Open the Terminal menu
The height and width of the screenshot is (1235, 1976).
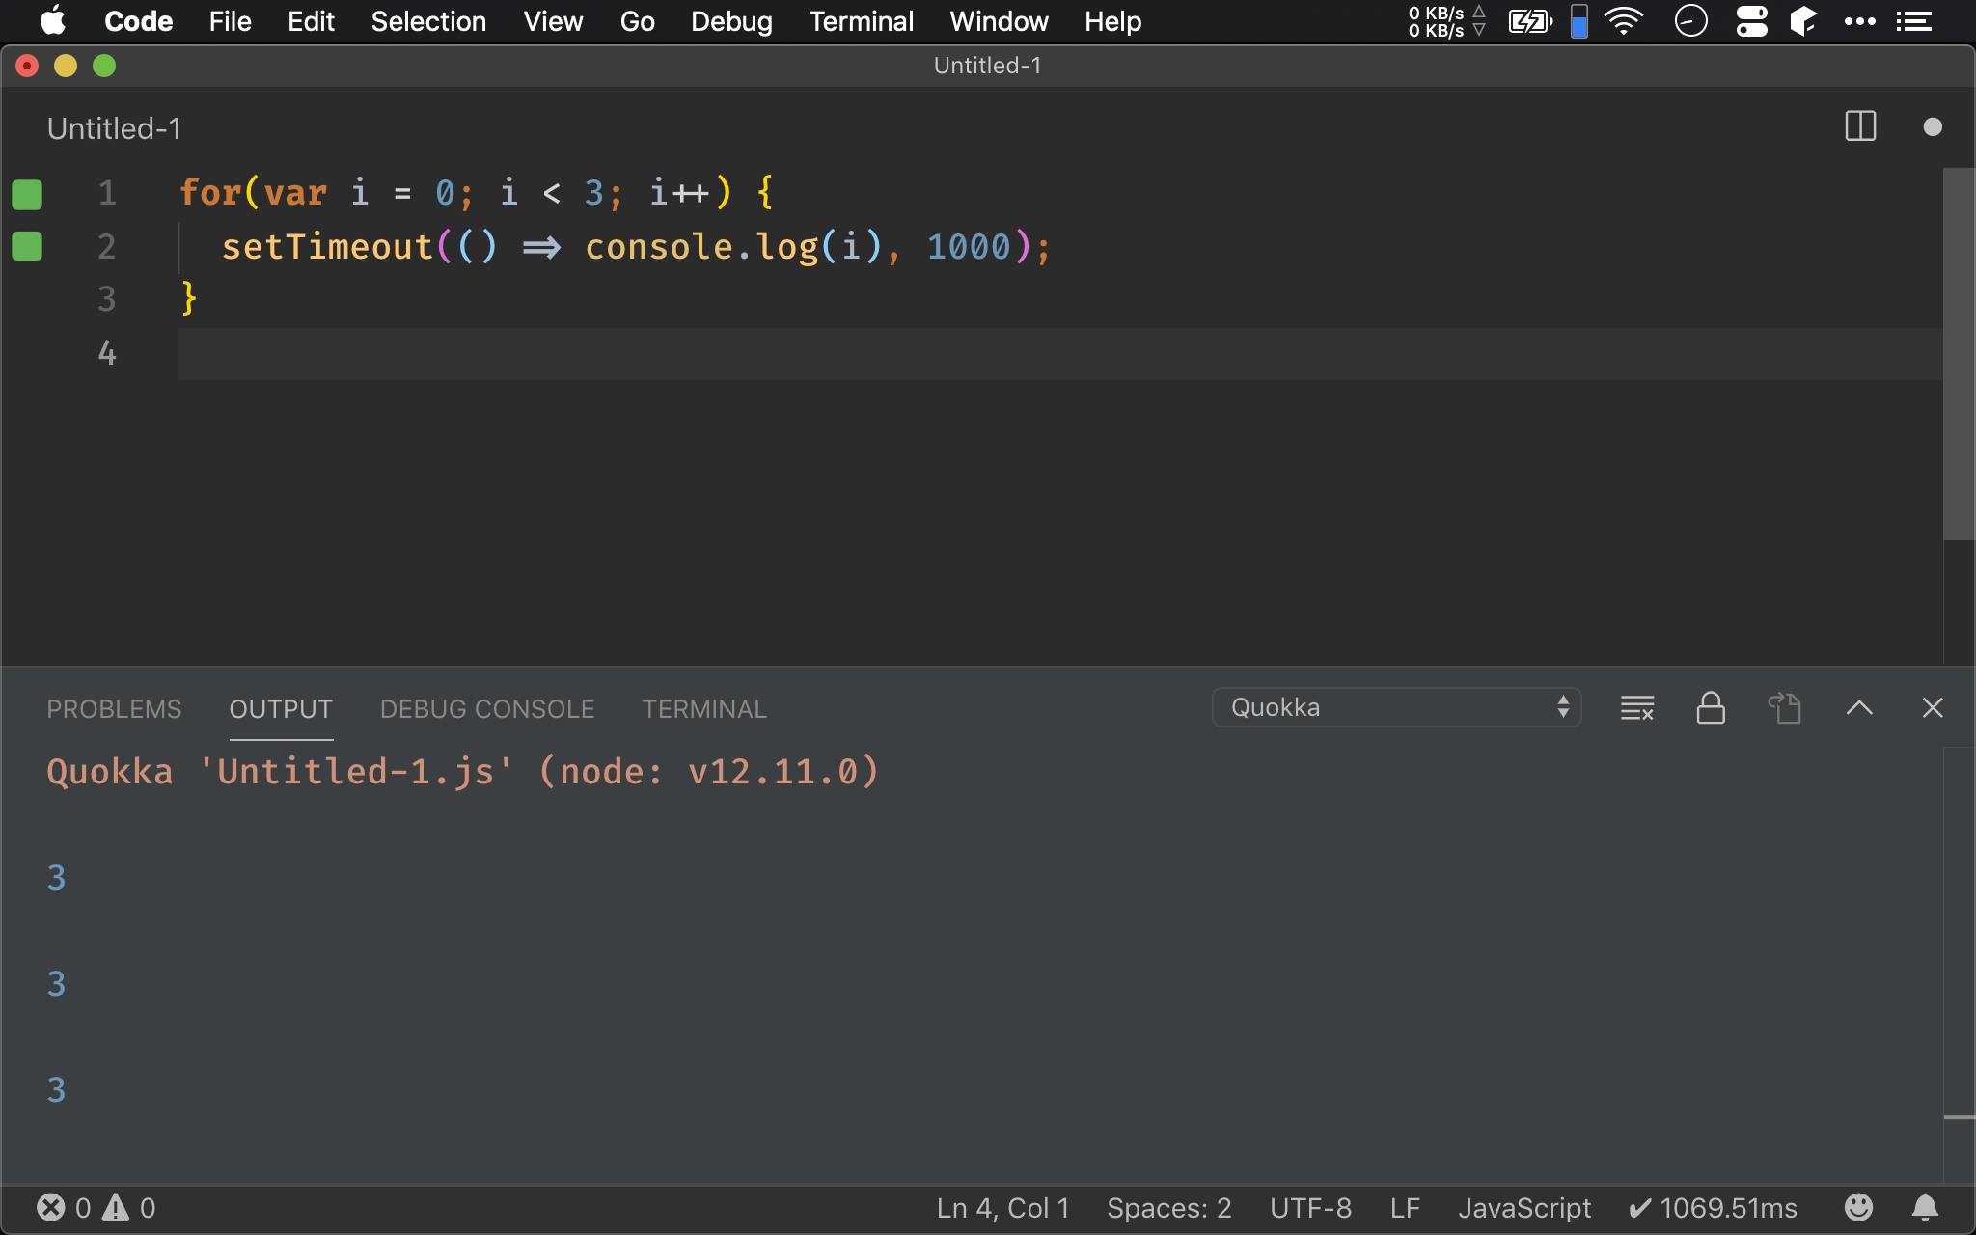click(861, 20)
